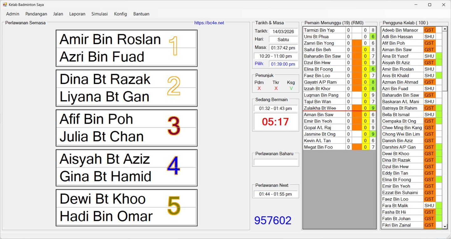Click the Perlawanan Next time field
Screen dimensions: 451x239
click(276, 194)
